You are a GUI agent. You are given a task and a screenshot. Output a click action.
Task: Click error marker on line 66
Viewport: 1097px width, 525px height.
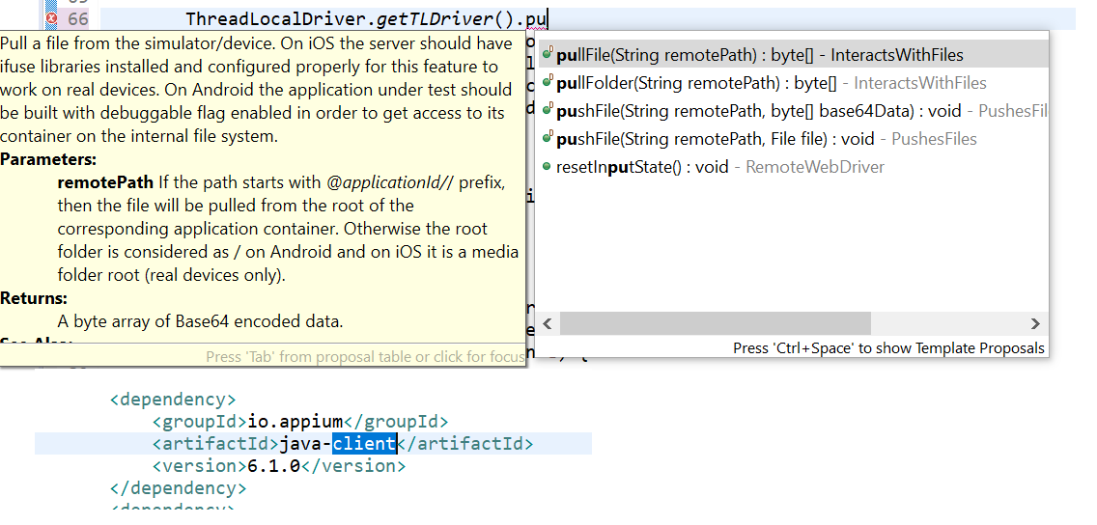pyautogui.click(x=51, y=18)
